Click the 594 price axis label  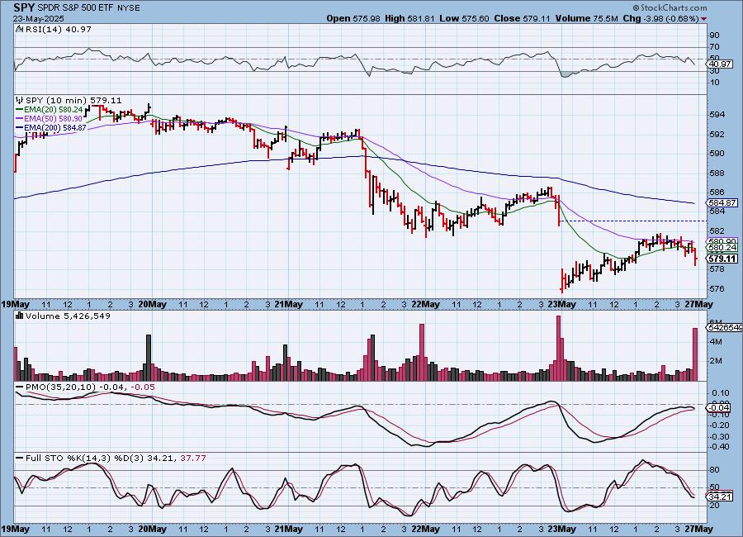pos(717,114)
